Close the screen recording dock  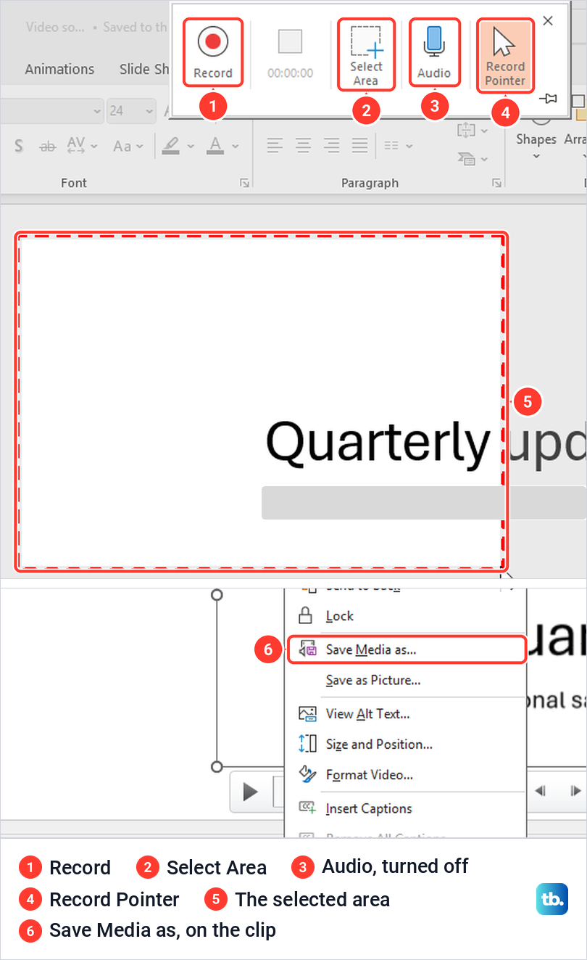[548, 21]
